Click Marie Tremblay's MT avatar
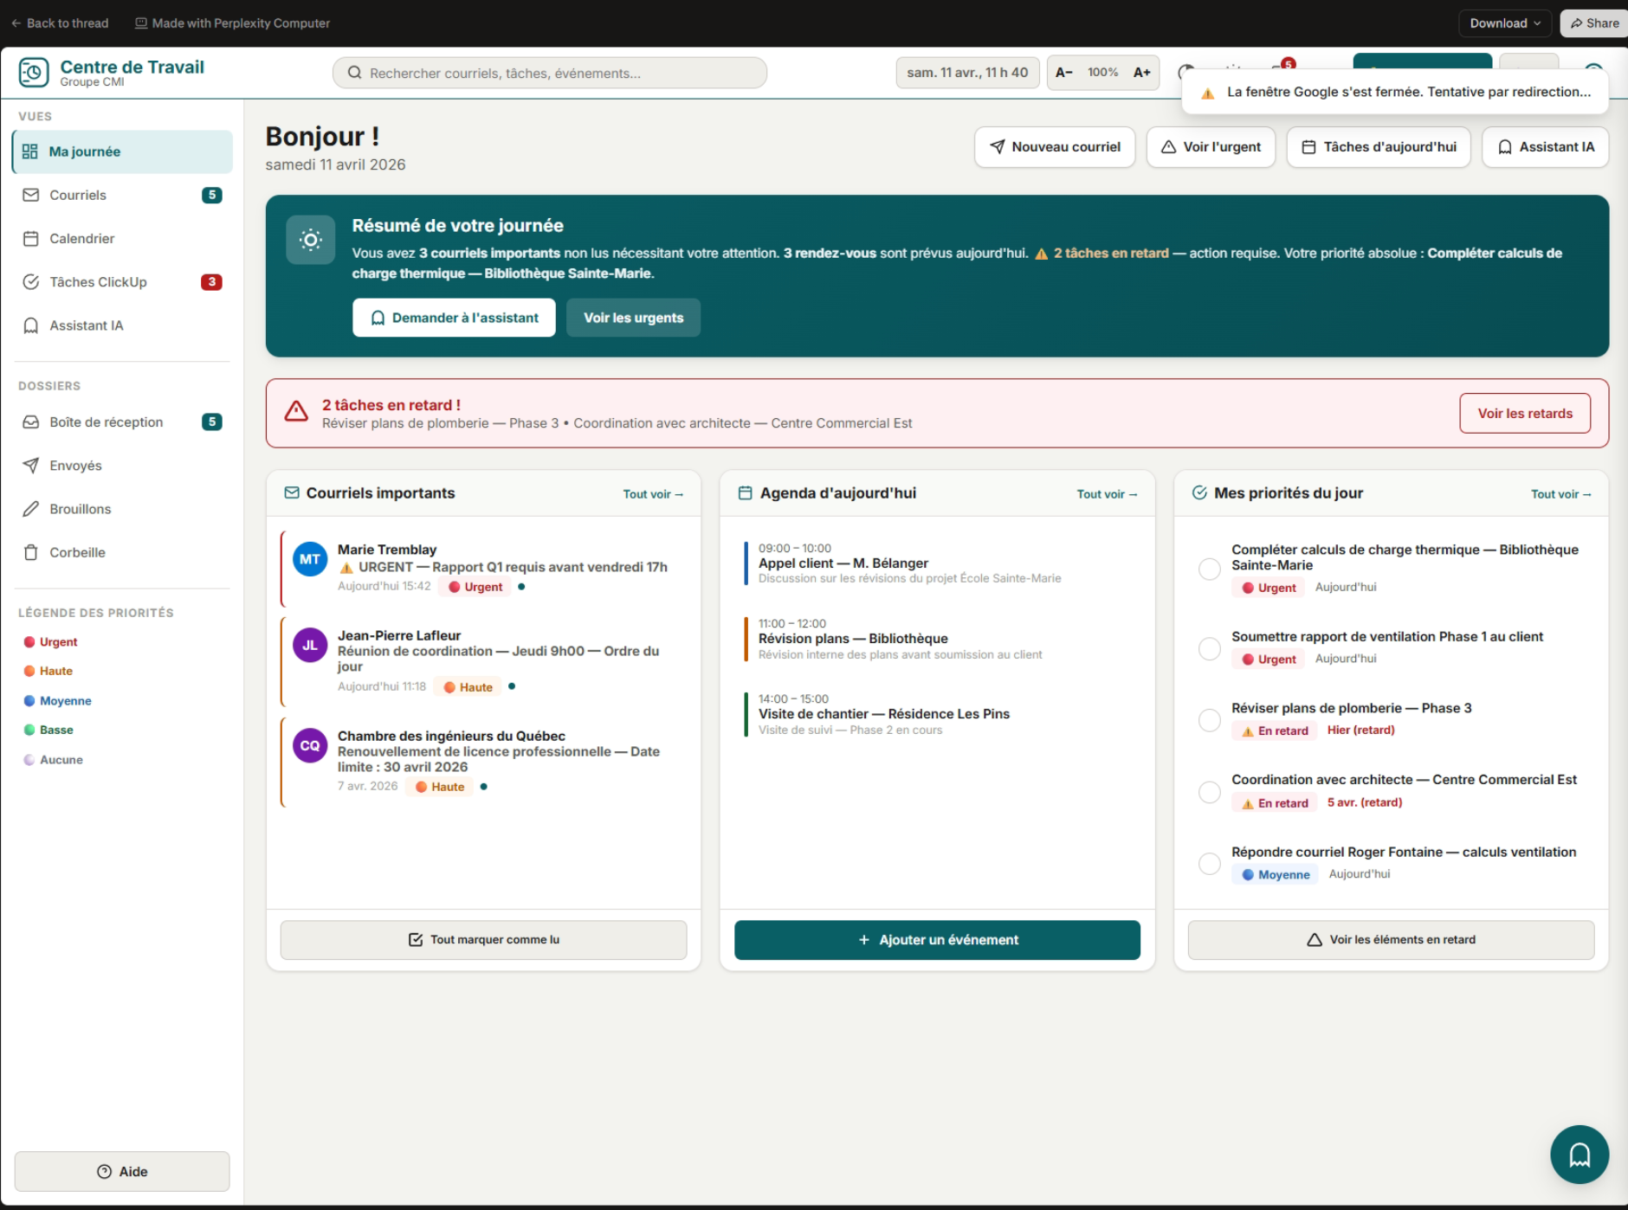 [309, 559]
